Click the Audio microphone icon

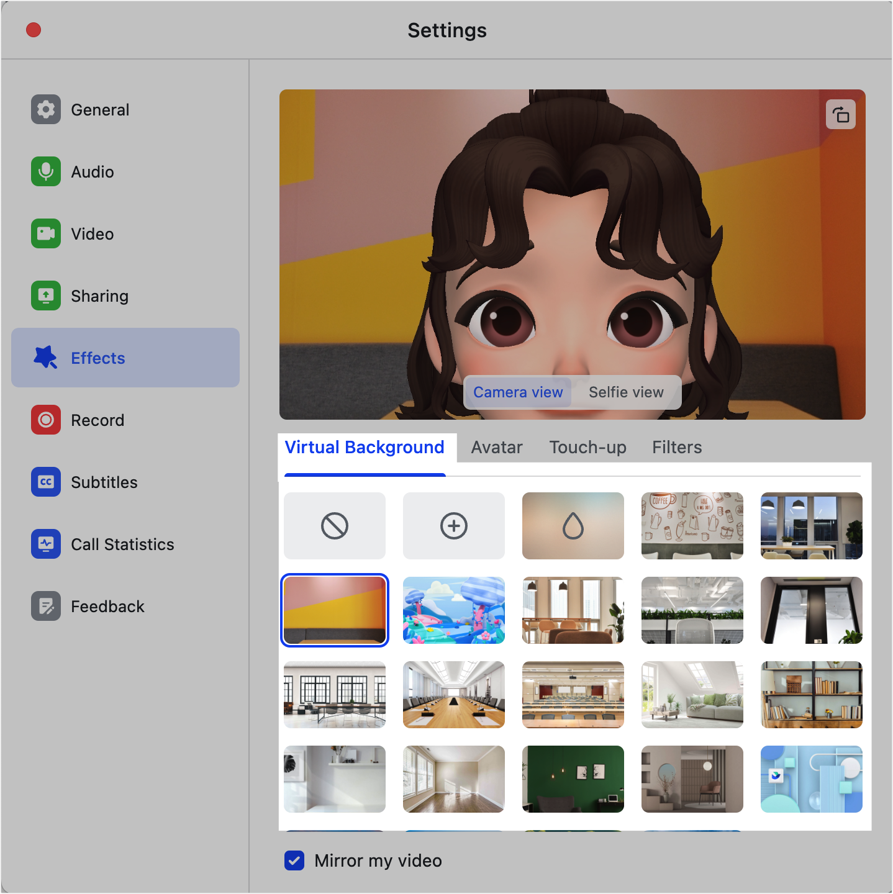click(x=46, y=172)
